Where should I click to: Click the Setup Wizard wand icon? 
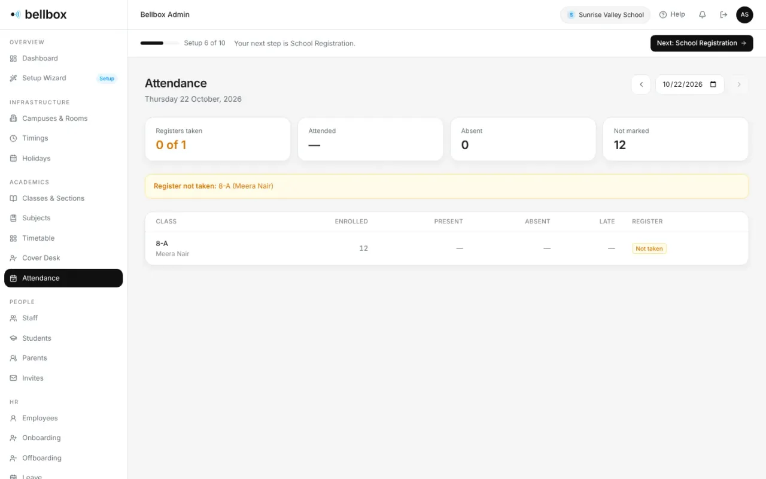pos(13,78)
